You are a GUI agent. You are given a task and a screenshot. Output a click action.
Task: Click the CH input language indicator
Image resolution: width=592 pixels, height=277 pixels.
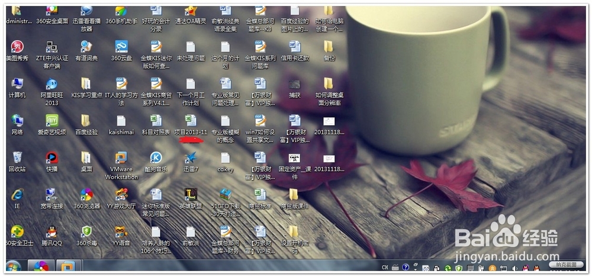[385, 268]
